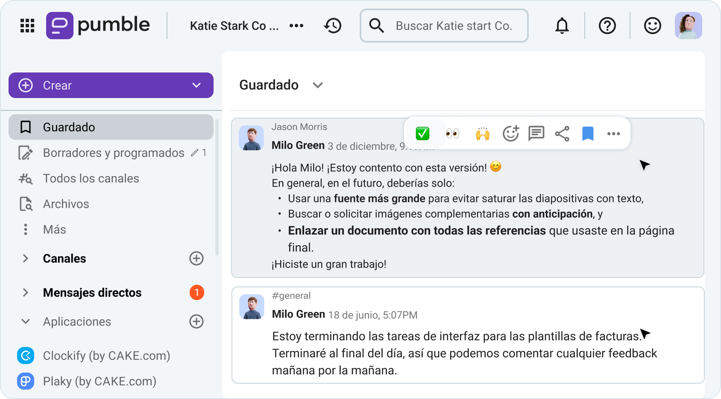This screenshot has height=399, width=721.
Task: Open the apps grid icon beside Pumble logo
Action: pos(26,26)
